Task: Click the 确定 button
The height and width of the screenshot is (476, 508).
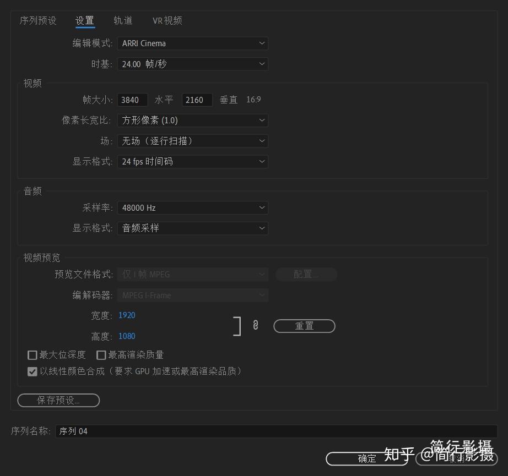Action: pyautogui.click(x=367, y=459)
